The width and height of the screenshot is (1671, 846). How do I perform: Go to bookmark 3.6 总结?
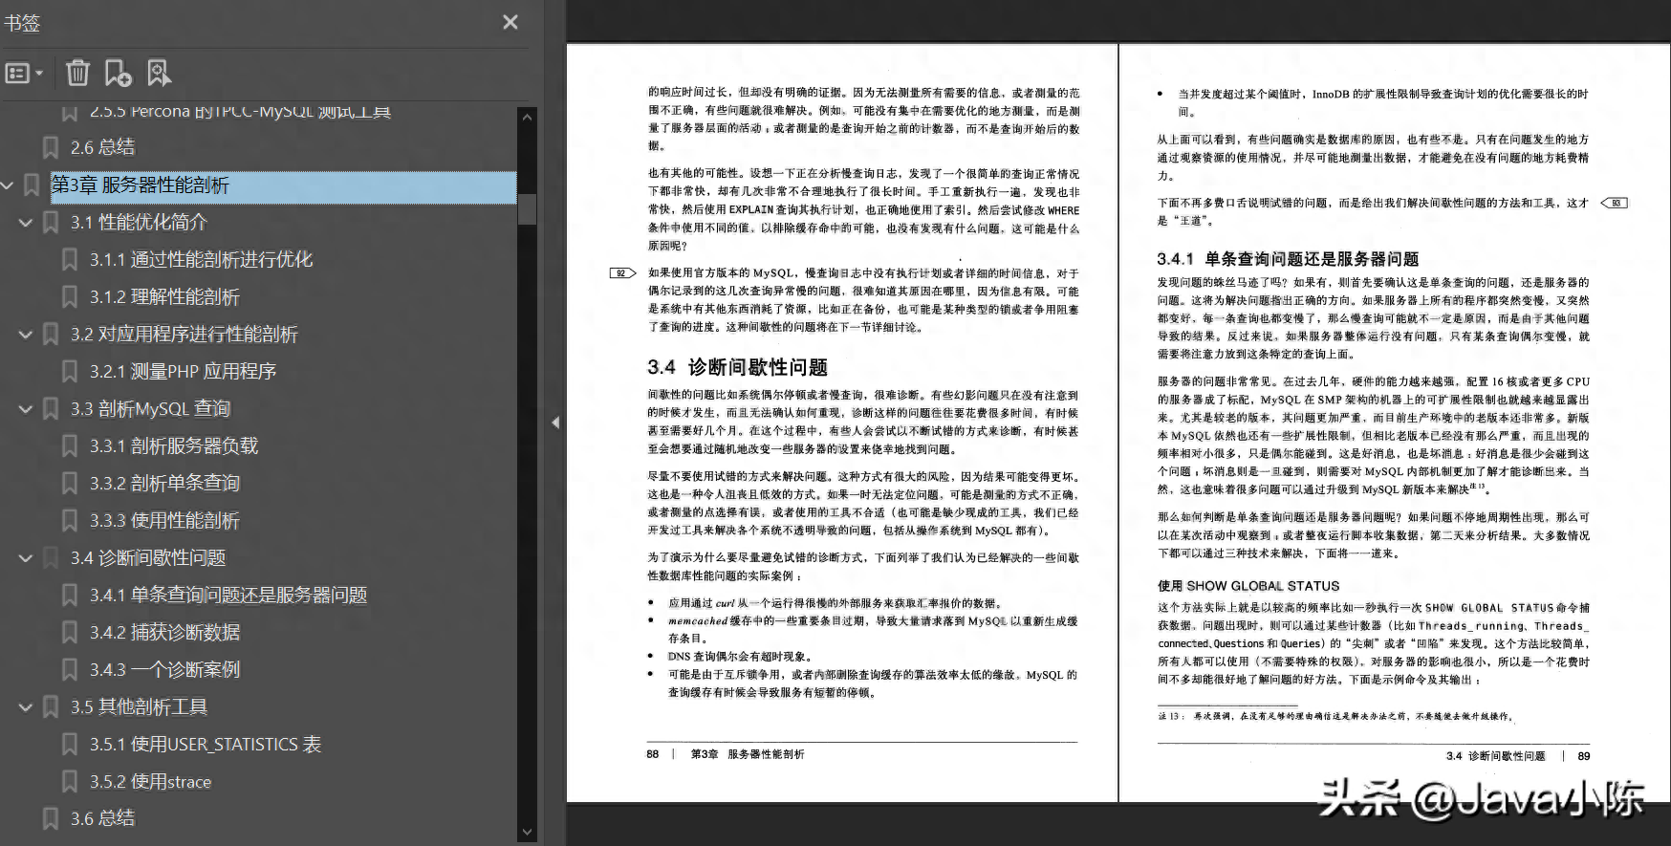102,818
